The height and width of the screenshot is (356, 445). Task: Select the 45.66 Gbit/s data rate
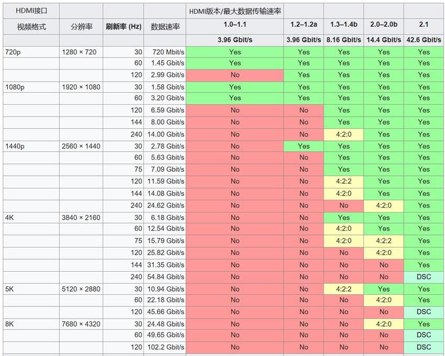pos(165,312)
